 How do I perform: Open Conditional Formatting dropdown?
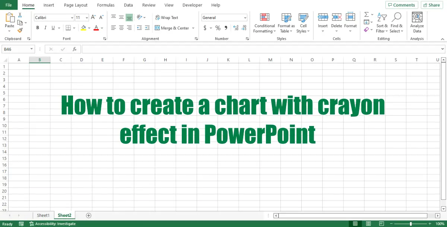click(264, 23)
